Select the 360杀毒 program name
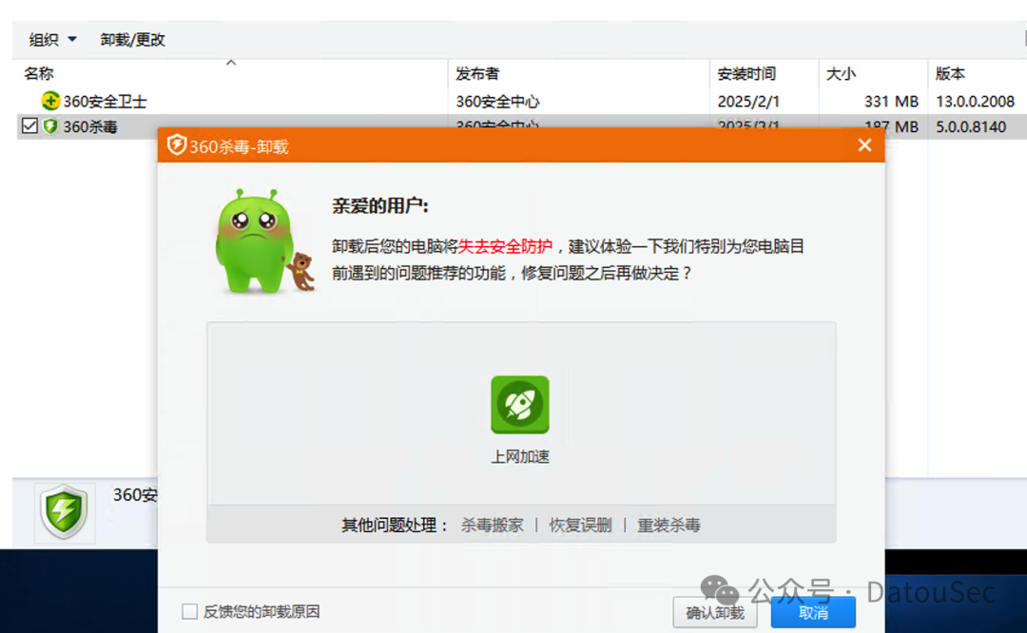 (x=90, y=126)
